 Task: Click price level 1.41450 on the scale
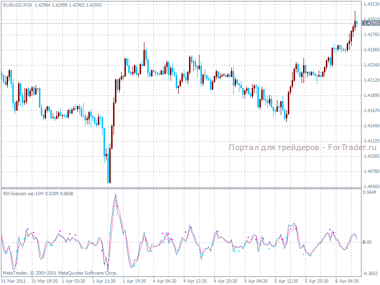pos(371,126)
